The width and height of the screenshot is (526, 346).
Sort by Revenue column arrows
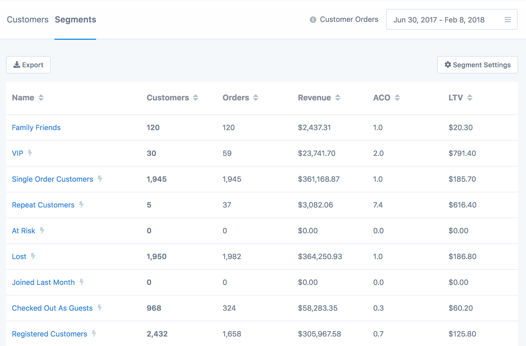click(338, 97)
